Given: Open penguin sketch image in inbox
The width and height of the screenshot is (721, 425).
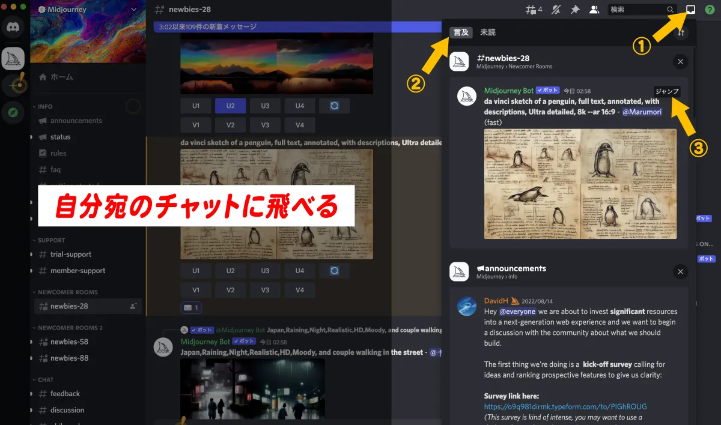Looking at the screenshot, I should 580,184.
